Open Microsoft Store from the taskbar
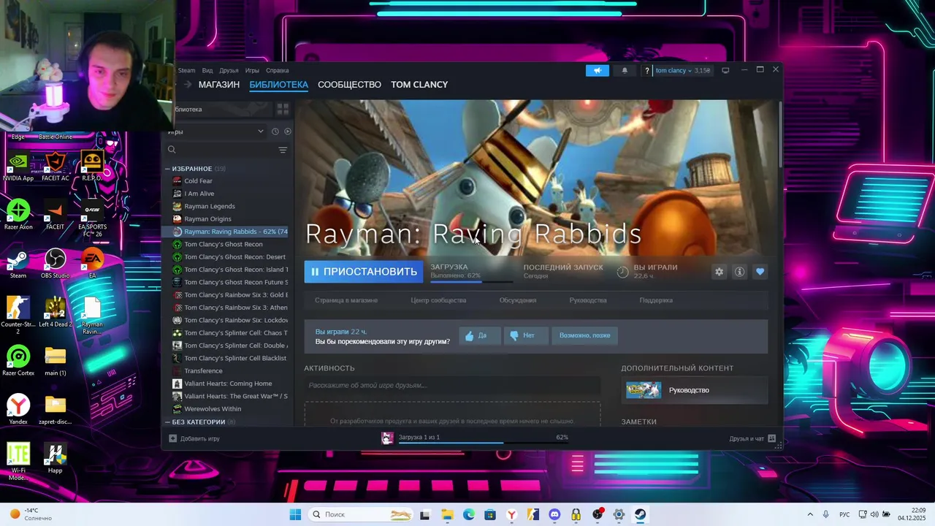 tap(490, 514)
